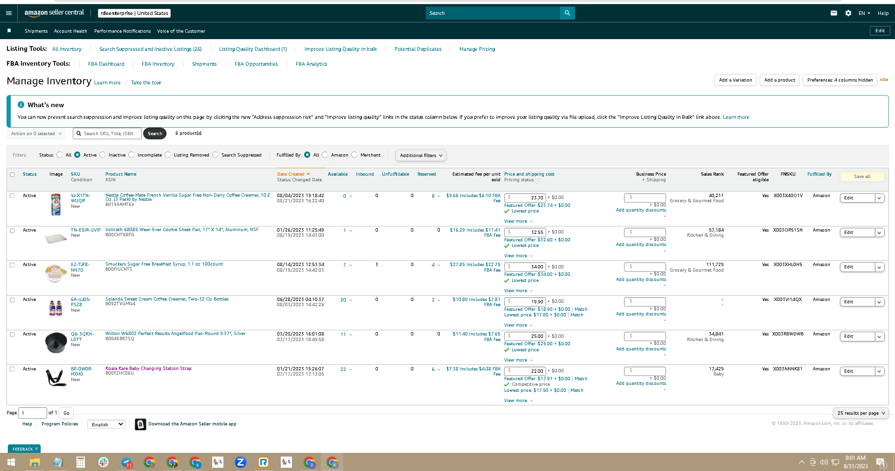Click Nestle Coffee-Mate product thumbnail

[56, 205]
